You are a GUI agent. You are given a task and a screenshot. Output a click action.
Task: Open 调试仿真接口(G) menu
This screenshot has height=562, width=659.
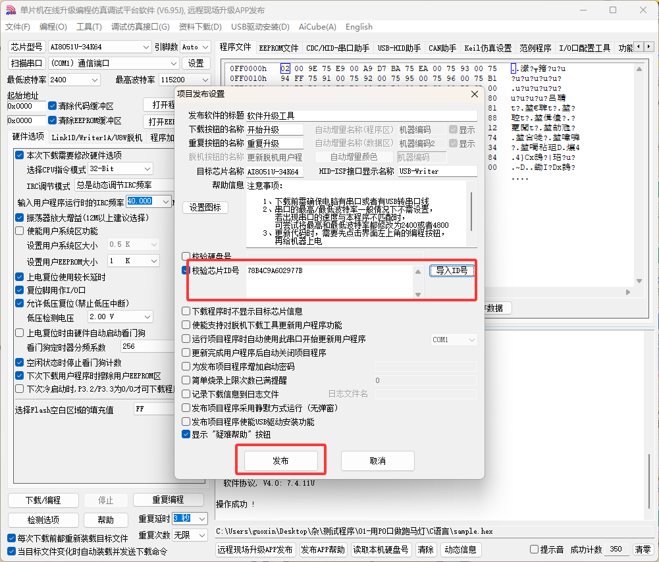[140, 27]
